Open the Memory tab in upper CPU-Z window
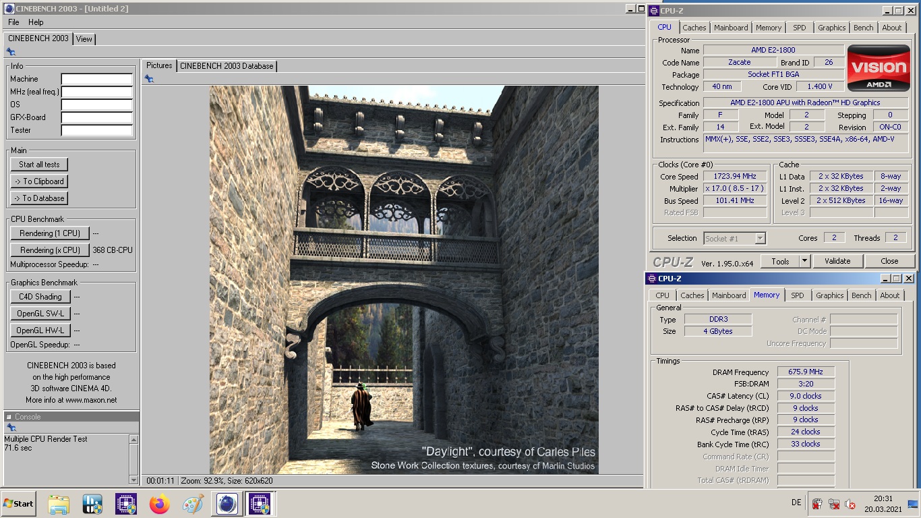Screen dimensions: 921x518 coord(768,28)
